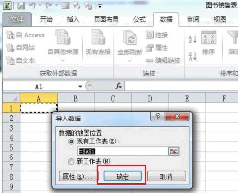Click the collapse dialog range selector icon
The image size is (238, 193).
174,151
